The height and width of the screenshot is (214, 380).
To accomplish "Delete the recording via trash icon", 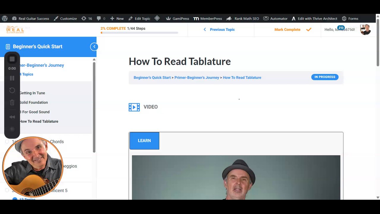I will [12, 103].
